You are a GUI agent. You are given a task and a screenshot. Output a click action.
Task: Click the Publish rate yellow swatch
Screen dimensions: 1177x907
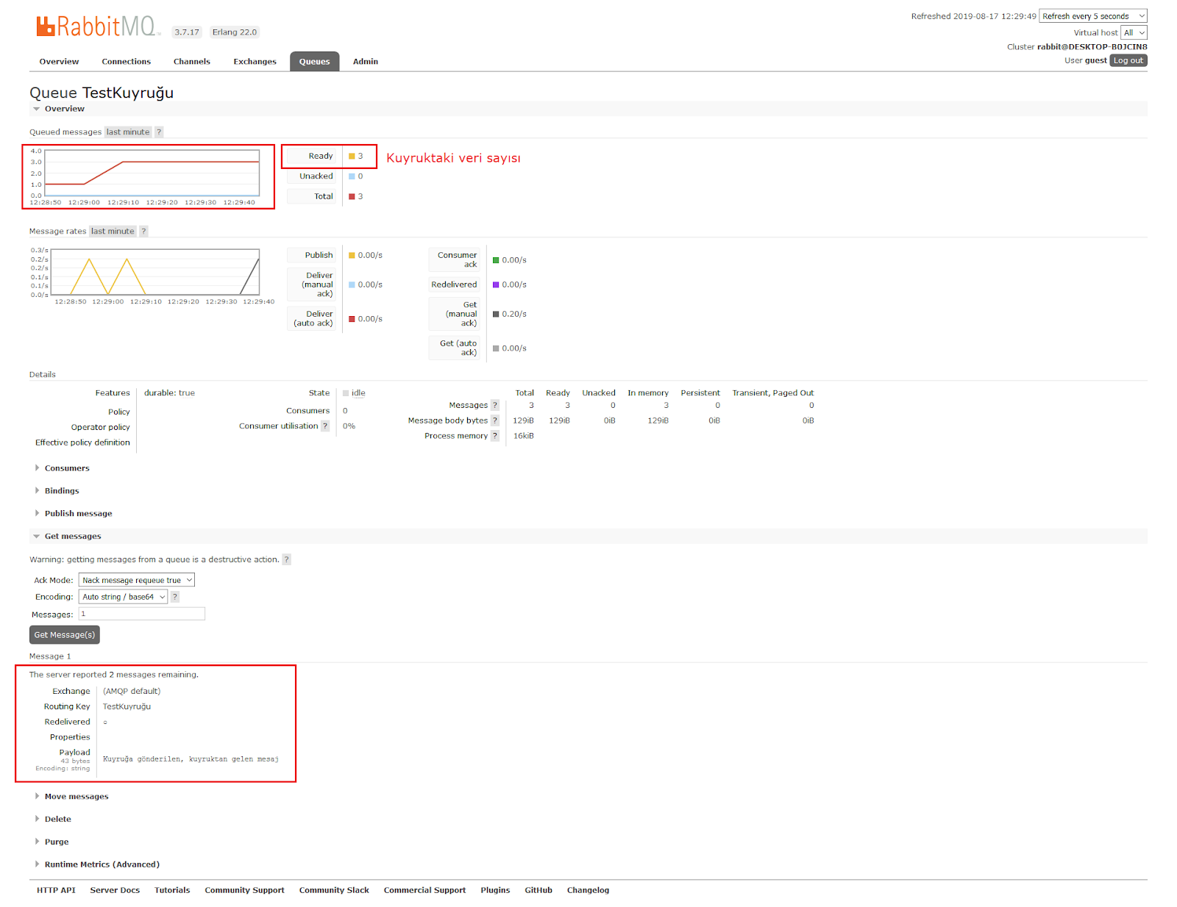pos(352,256)
